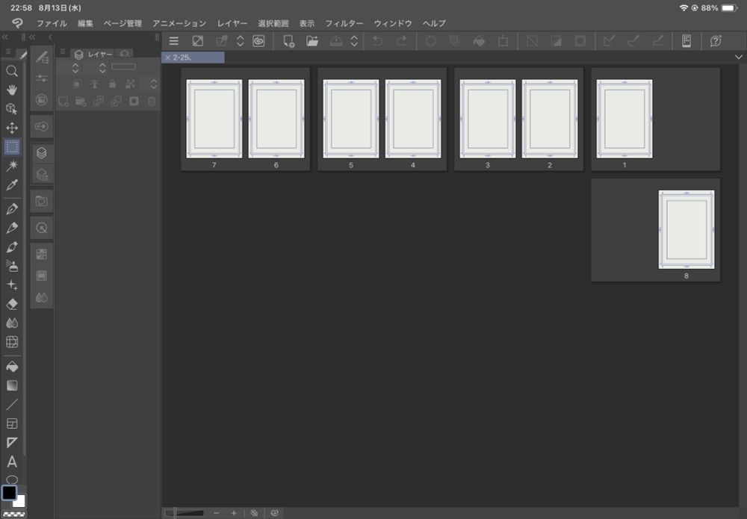This screenshot has width=747, height=519.
Task: Zoom out thumbnails with minus button
Action: [217, 513]
